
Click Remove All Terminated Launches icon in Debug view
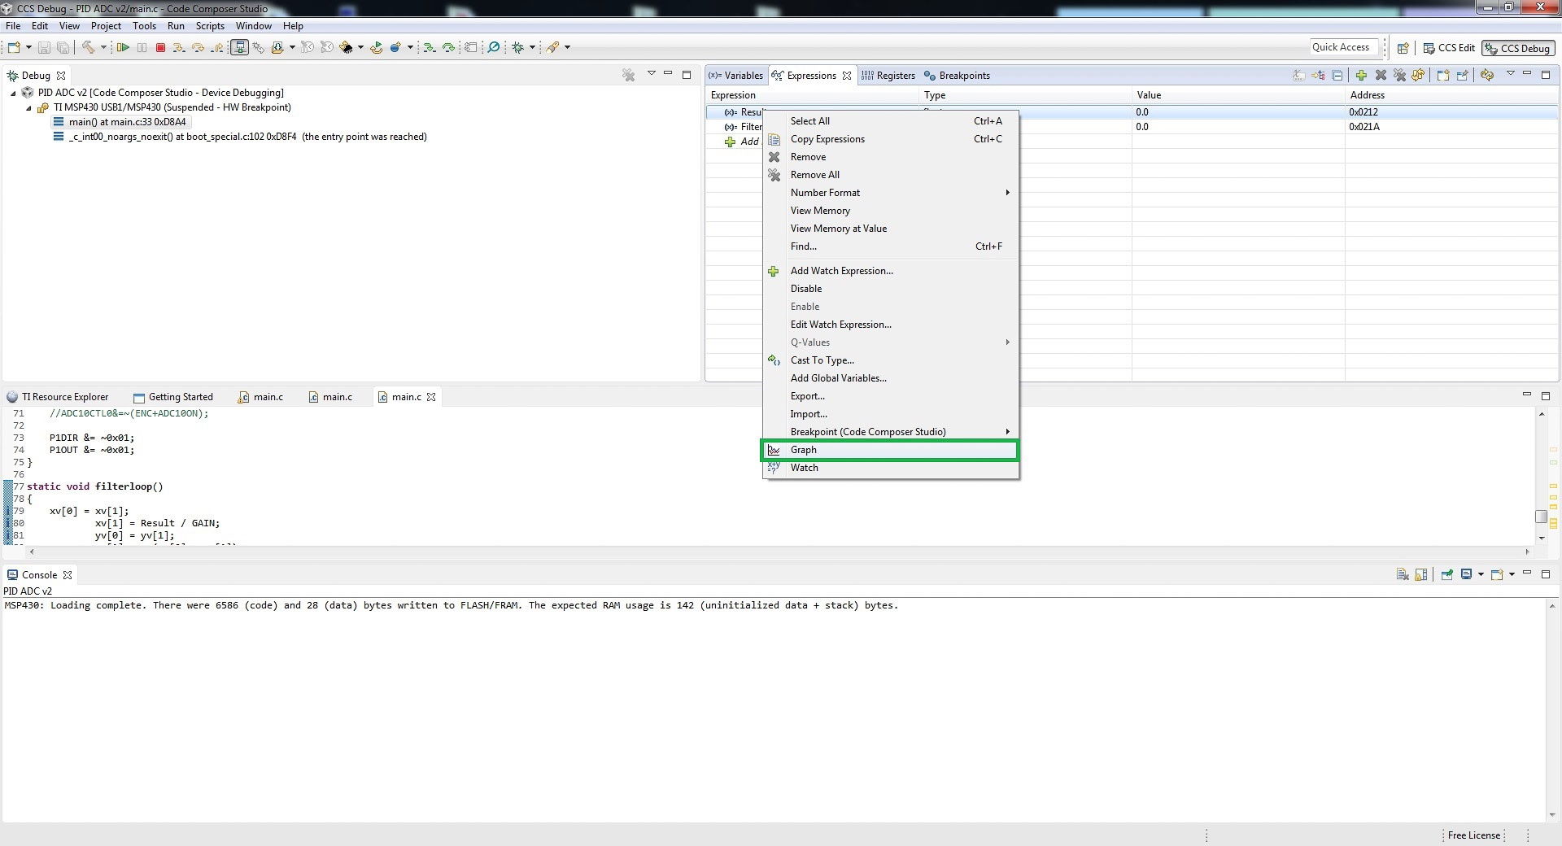tap(629, 75)
